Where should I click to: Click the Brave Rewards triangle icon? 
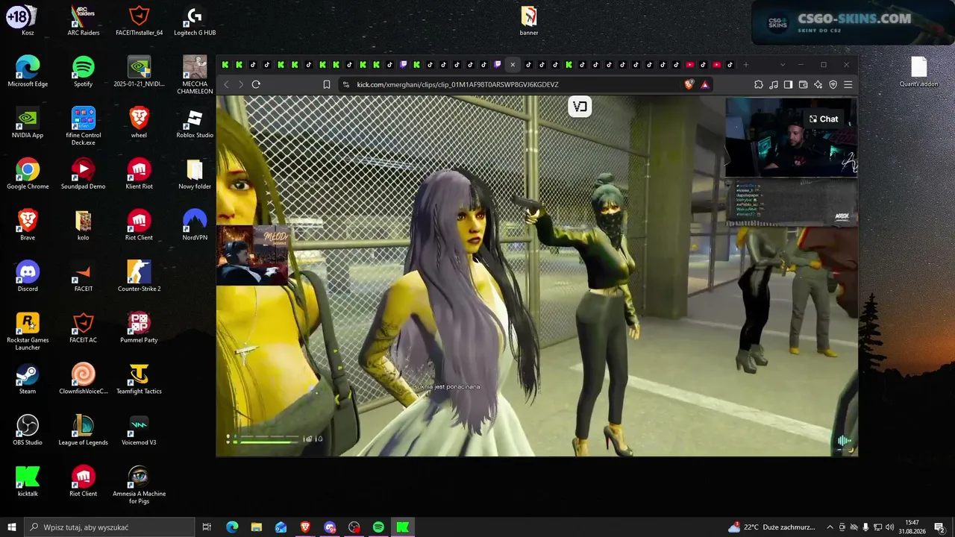click(705, 84)
